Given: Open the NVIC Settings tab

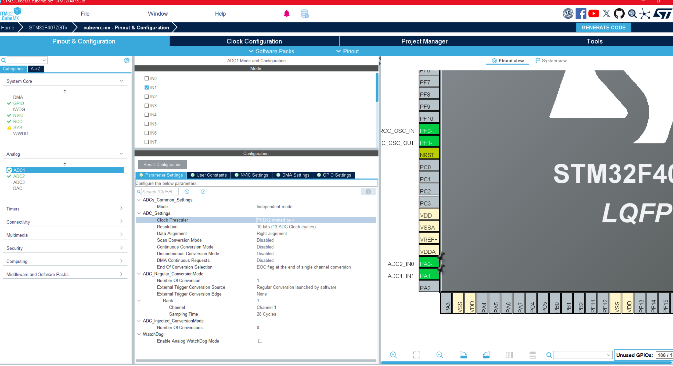Looking at the screenshot, I should click(251, 175).
